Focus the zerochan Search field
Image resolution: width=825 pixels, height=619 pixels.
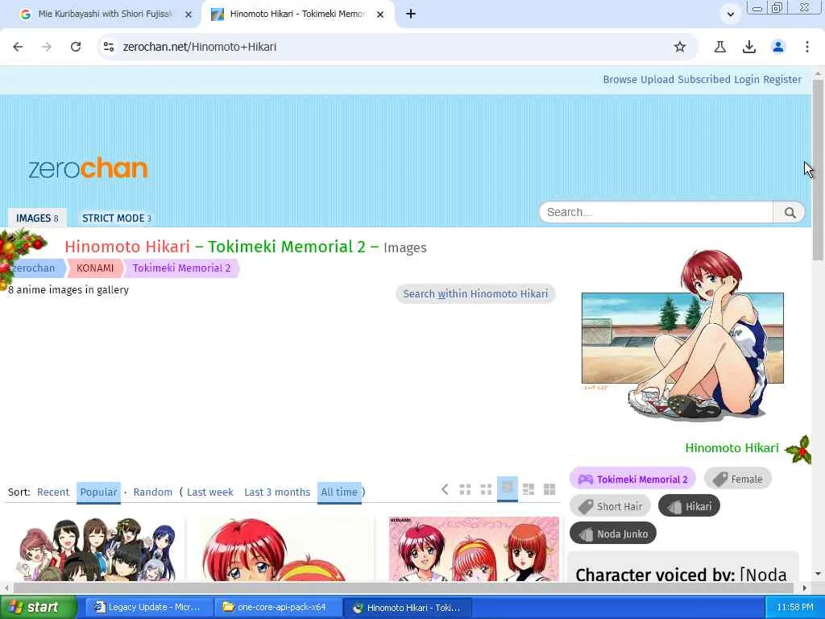(656, 212)
